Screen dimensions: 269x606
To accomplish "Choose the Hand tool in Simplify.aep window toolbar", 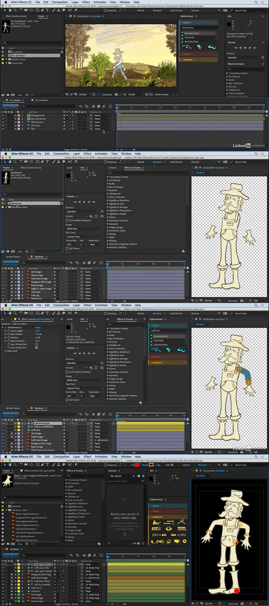I will pyautogui.click(x=10, y=465).
